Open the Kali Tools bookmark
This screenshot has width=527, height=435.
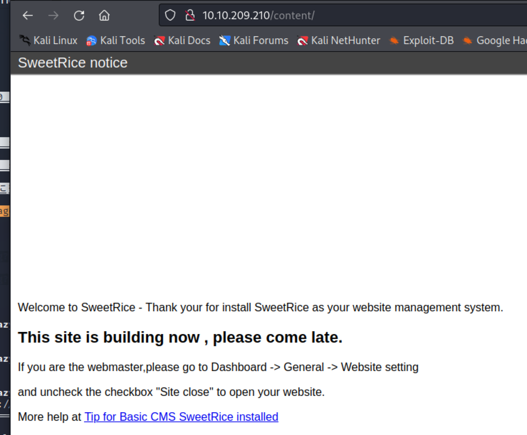[x=116, y=40]
